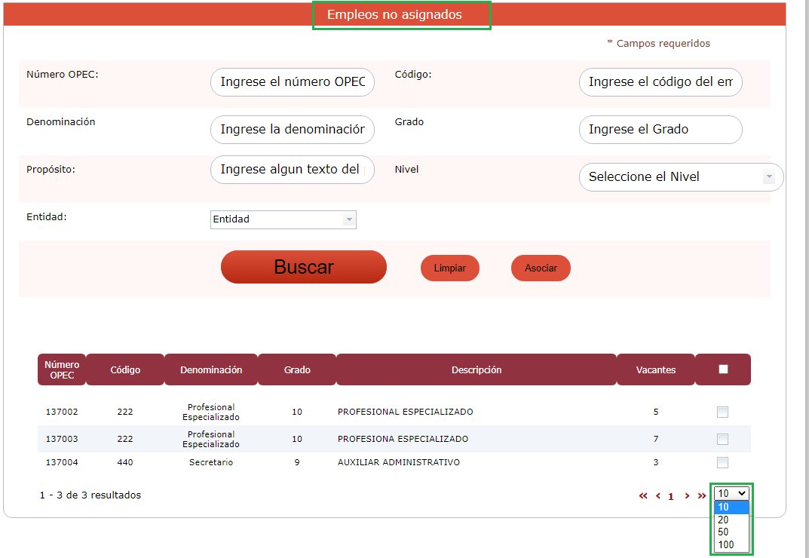The width and height of the screenshot is (809, 558).
Task: Choose 50 results per page option
Action: click(723, 532)
